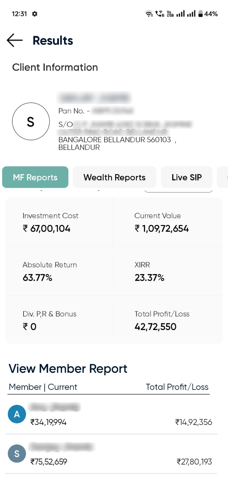Tap the settings gear in status bar
Screen dimensions: 228x479
pos(35,14)
